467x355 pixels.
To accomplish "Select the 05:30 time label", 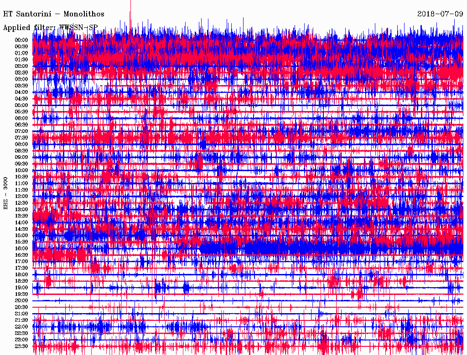I will click(21, 112).
